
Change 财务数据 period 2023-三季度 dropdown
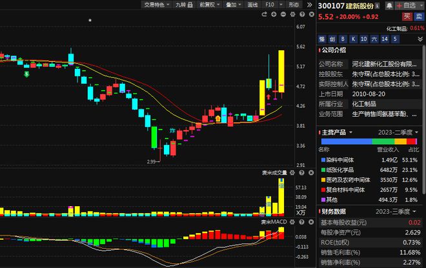(396, 211)
